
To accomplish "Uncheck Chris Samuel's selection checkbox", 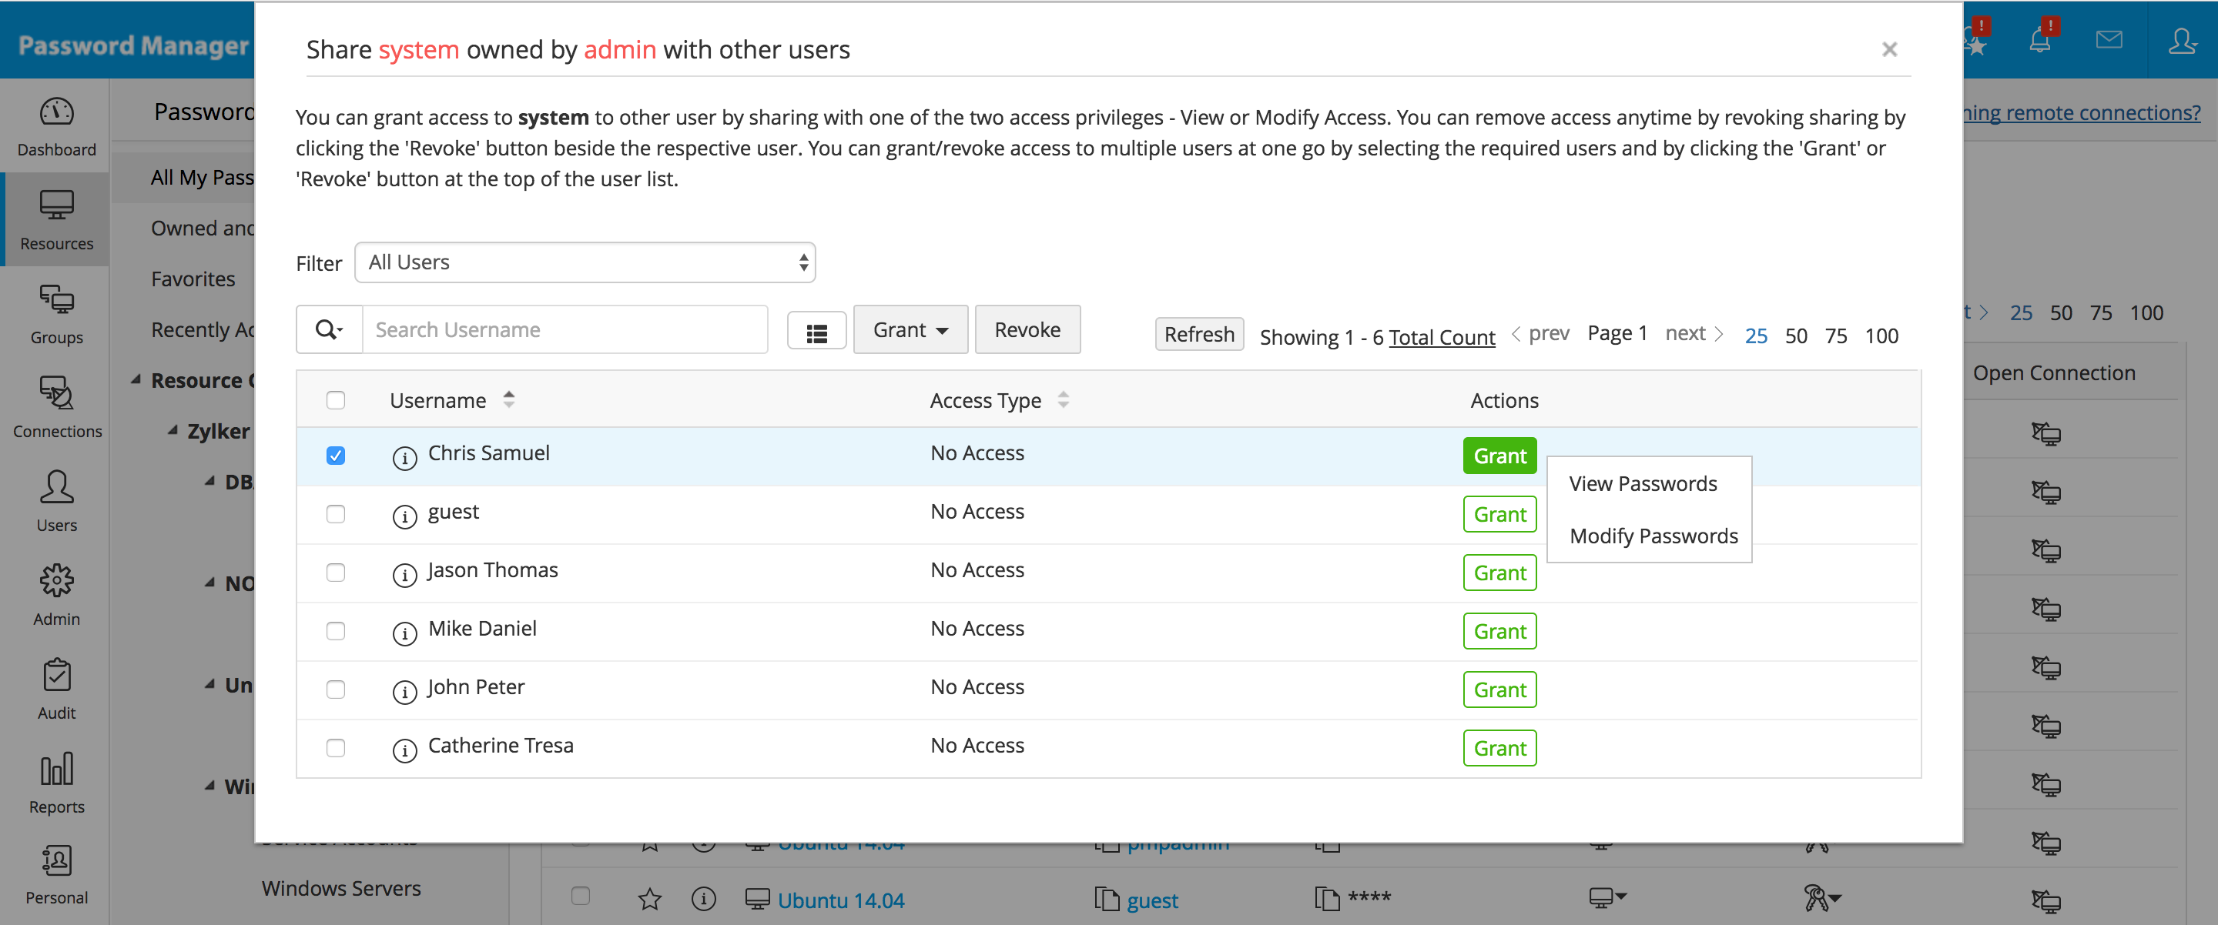I will [x=336, y=456].
